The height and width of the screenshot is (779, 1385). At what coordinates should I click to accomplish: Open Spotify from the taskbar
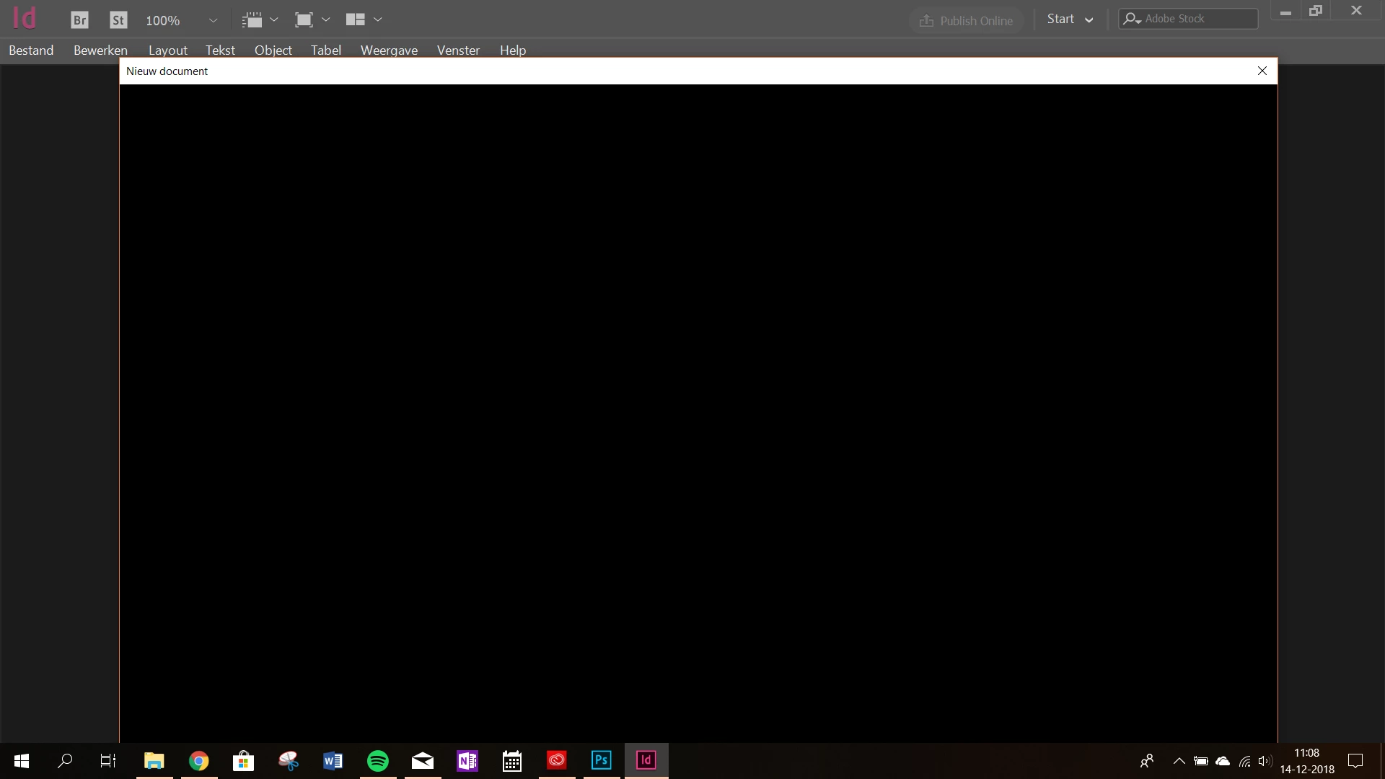click(x=378, y=760)
